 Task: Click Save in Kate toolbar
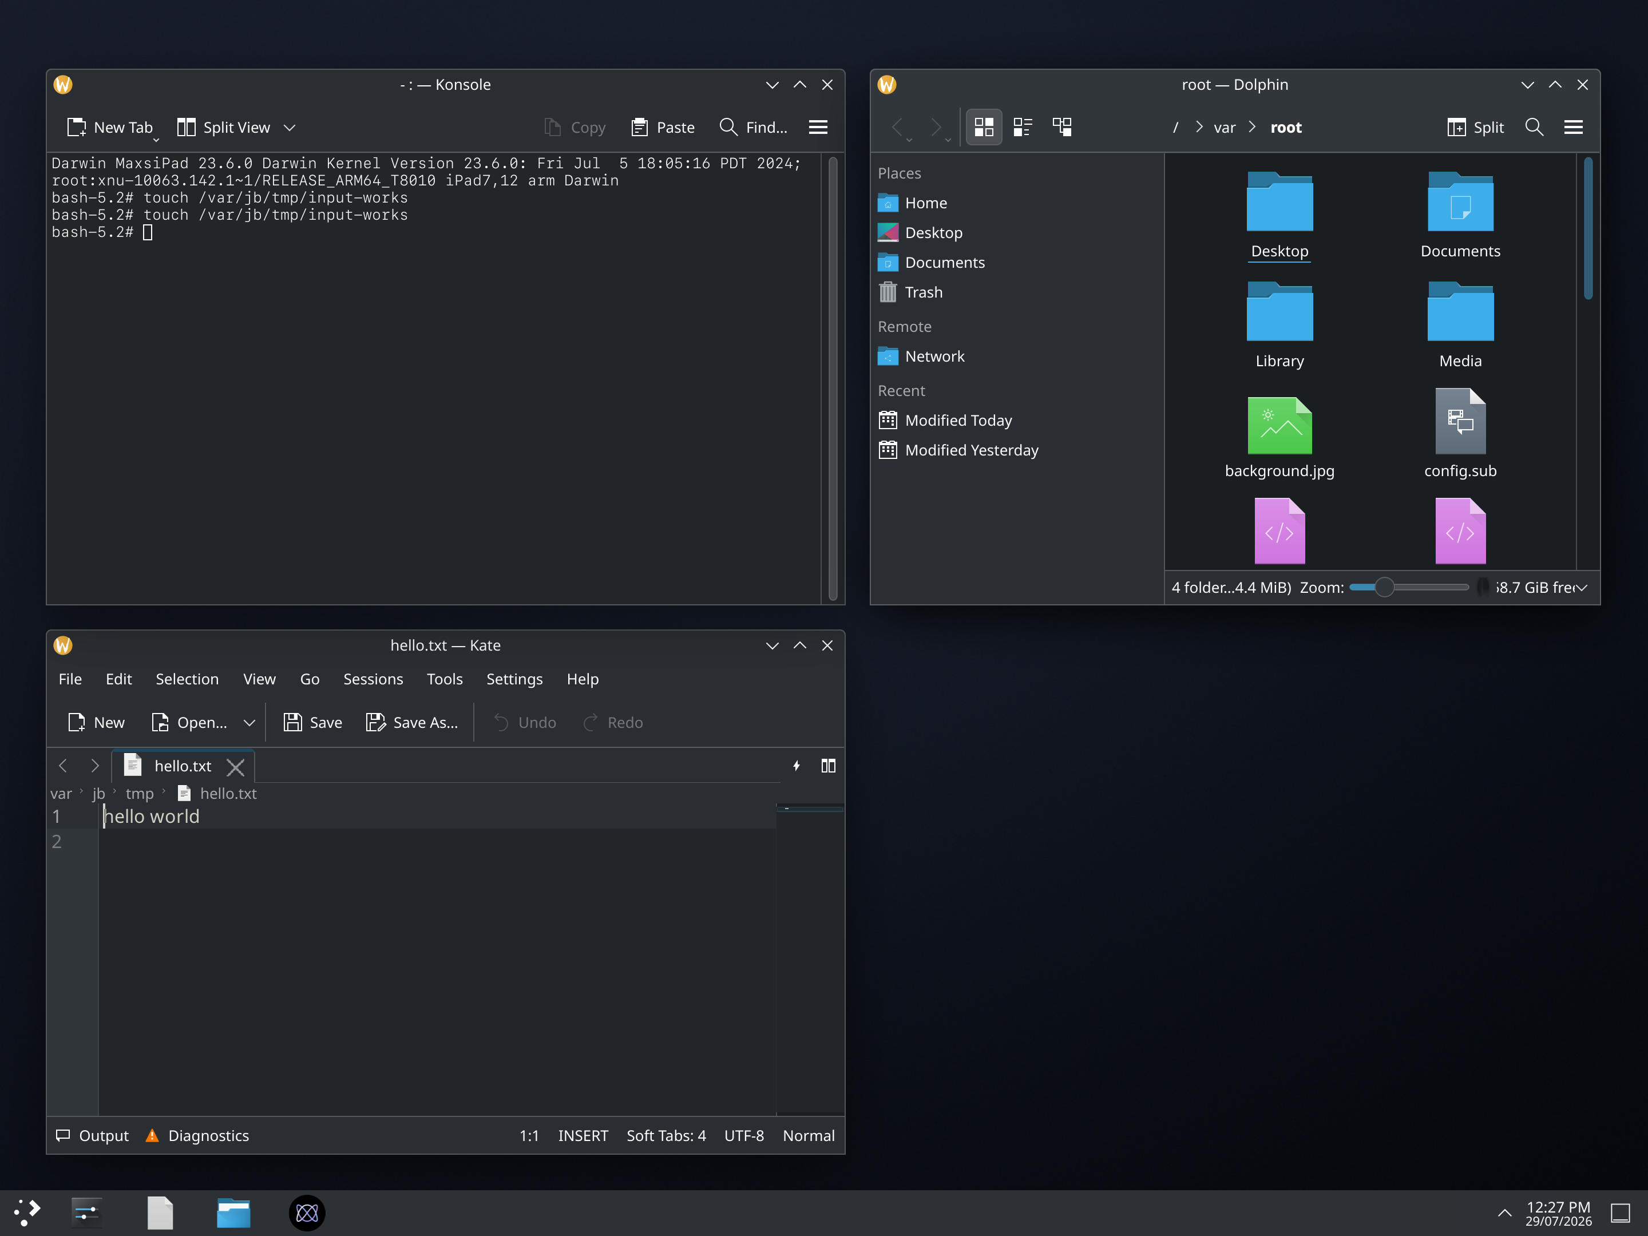point(313,722)
